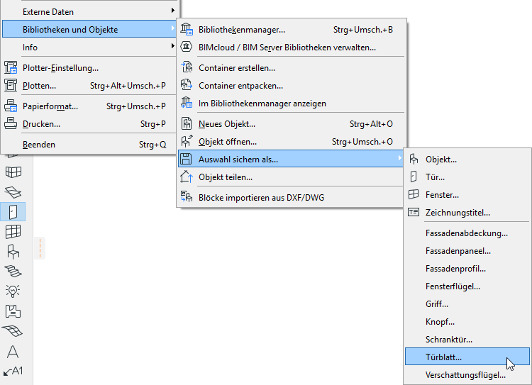Select the Stair tool icon
The image size is (532, 385).
13,271
